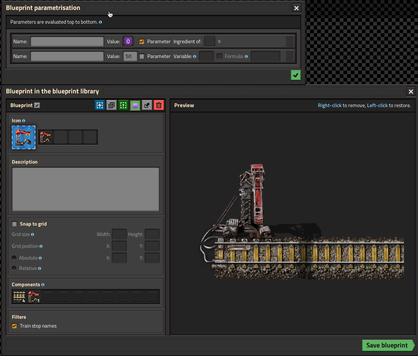
Task: Click drag handle of second parameter row
Action: [290, 56]
